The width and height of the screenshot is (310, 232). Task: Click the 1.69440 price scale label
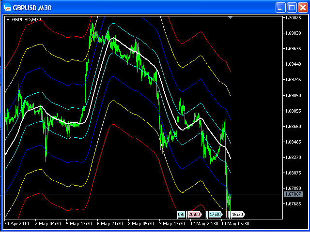tap(293, 64)
